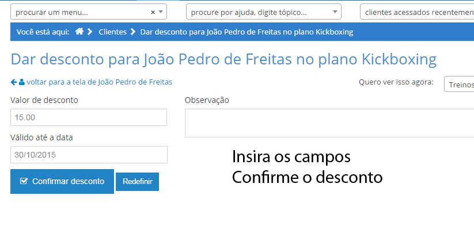
Task: Click the person icon beside voltar link
Action: [x=22, y=82]
